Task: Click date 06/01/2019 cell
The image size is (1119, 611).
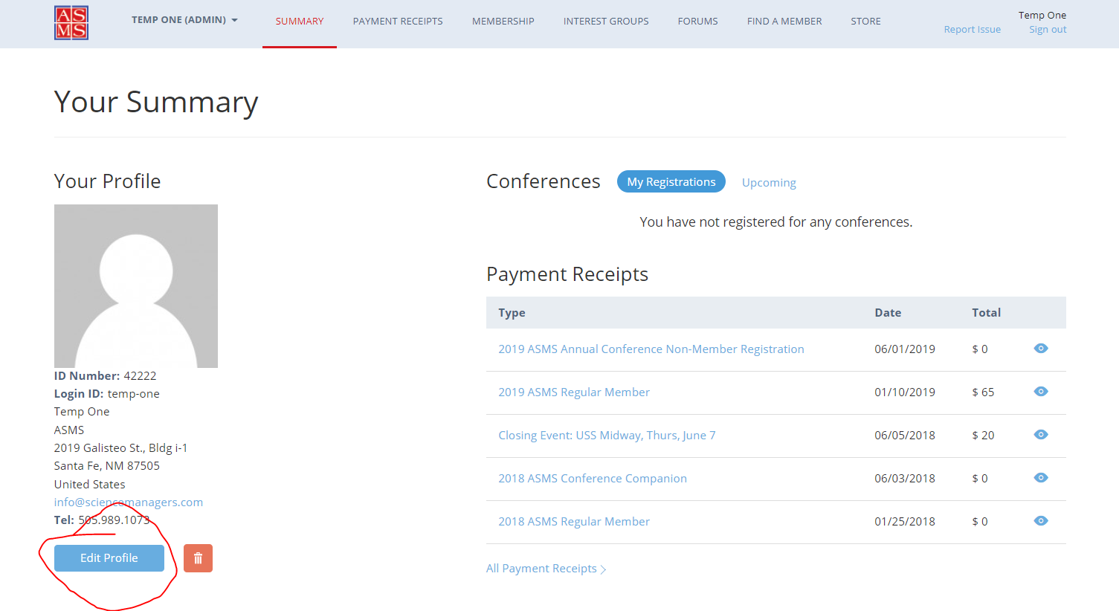Action: pyautogui.click(x=905, y=349)
